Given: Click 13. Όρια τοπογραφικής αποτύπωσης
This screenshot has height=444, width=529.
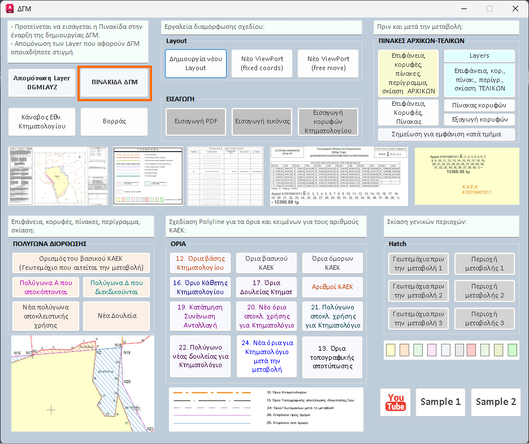Looking at the screenshot, I should click(333, 357).
